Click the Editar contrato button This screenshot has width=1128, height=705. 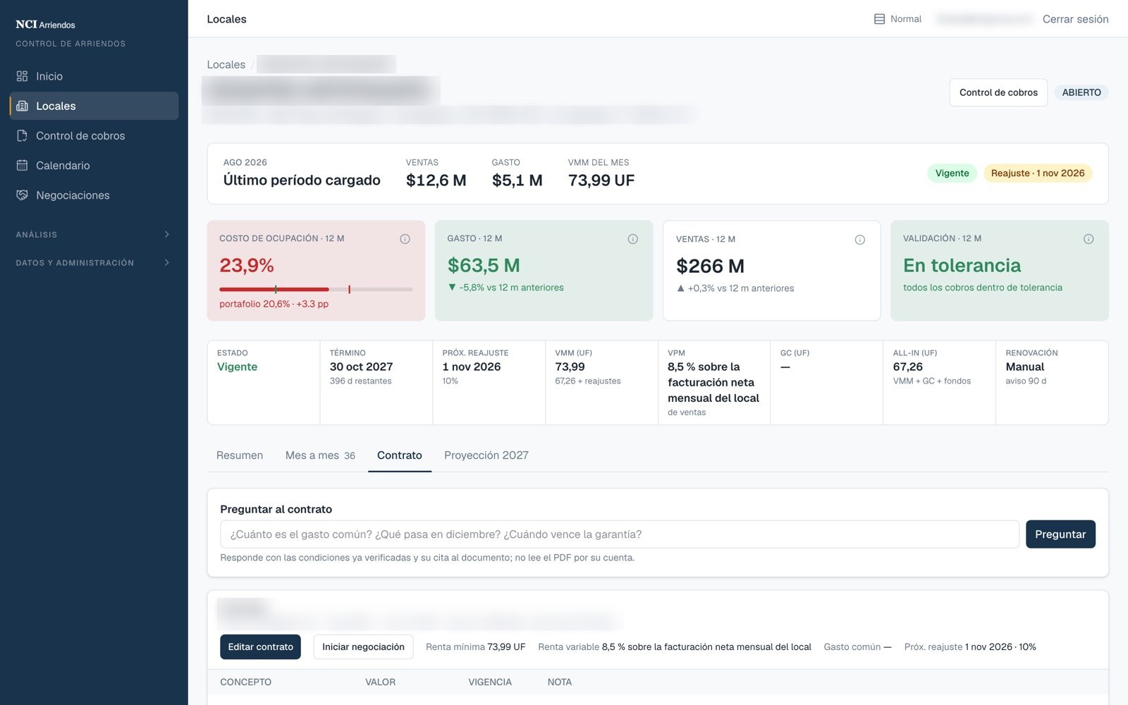click(x=260, y=646)
